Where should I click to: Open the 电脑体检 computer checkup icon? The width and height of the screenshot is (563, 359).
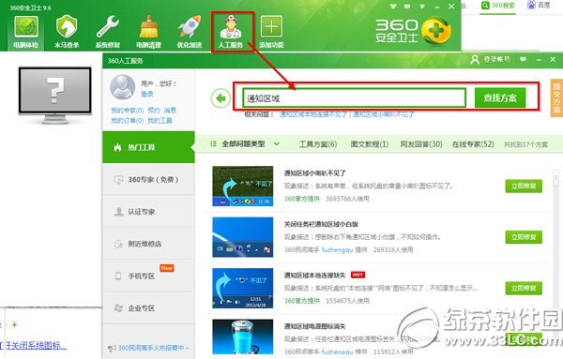click(x=26, y=31)
